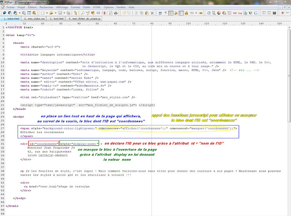Open the save dropdown arrow

pyautogui.click(x=64, y=13)
